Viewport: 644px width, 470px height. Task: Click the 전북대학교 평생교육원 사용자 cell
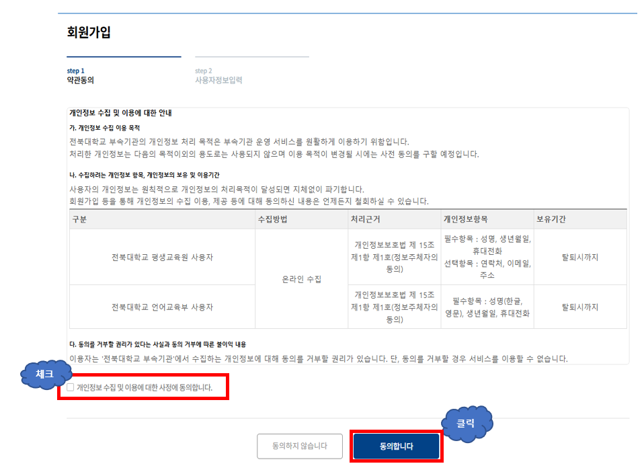pyautogui.click(x=162, y=257)
